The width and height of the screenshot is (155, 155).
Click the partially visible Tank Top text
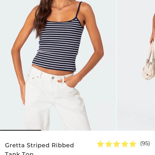tap(19, 153)
